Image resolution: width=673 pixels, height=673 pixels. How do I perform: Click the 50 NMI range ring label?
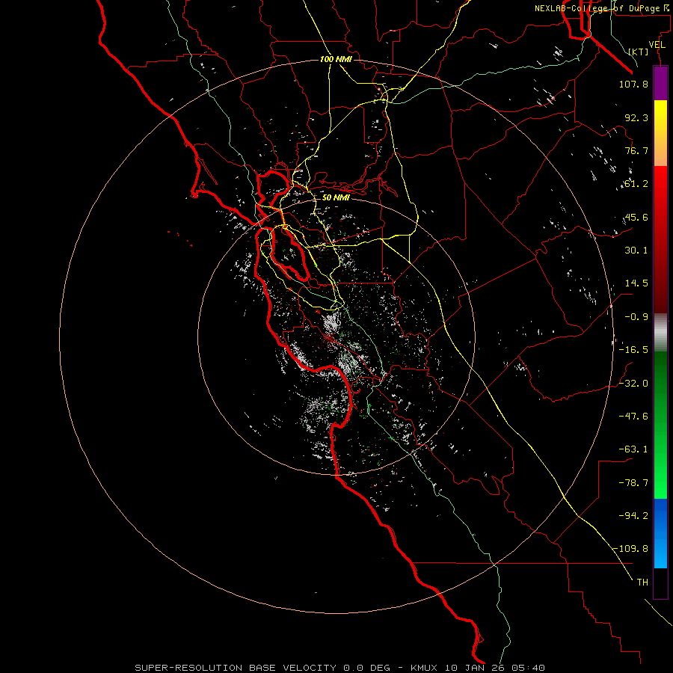tap(336, 198)
